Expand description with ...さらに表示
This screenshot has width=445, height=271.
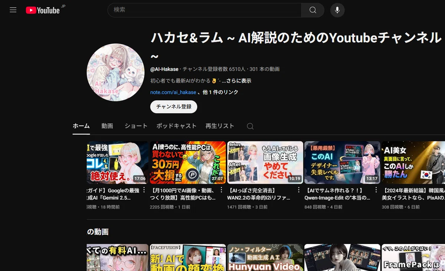click(237, 81)
